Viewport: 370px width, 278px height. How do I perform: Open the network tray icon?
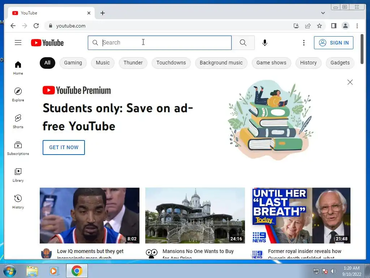[316, 271]
